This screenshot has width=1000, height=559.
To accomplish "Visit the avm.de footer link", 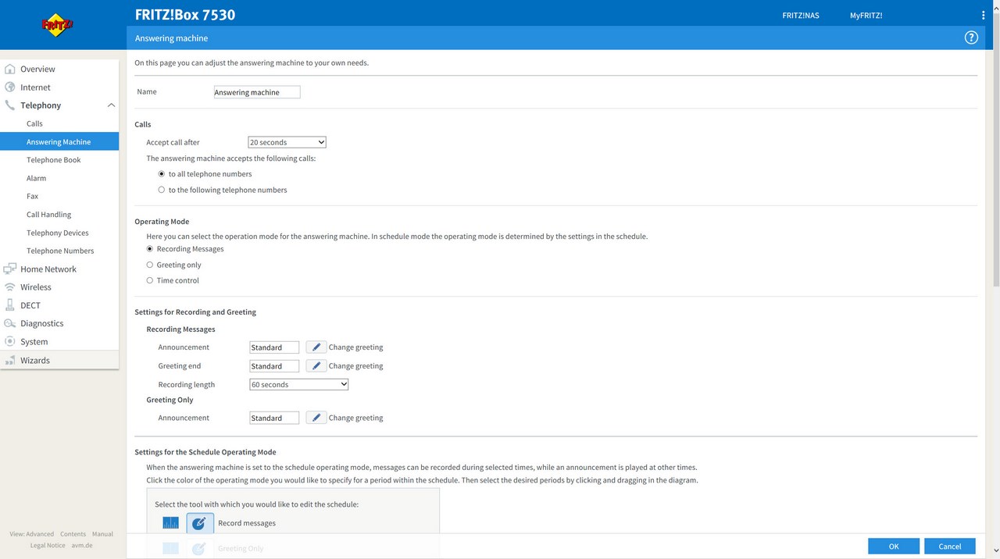I will [x=82, y=545].
